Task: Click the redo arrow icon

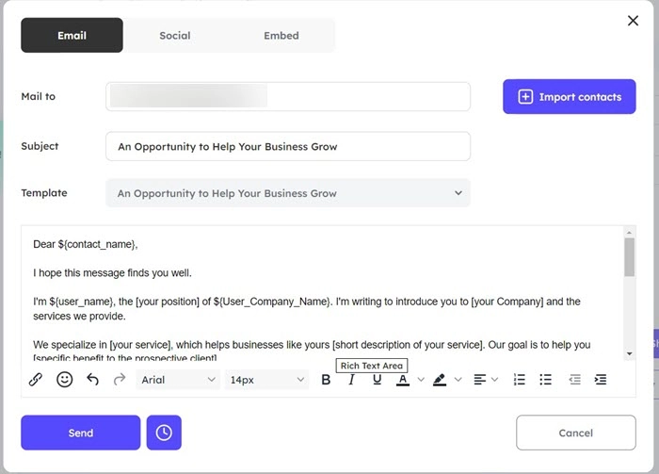Action: pyautogui.click(x=120, y=380)
